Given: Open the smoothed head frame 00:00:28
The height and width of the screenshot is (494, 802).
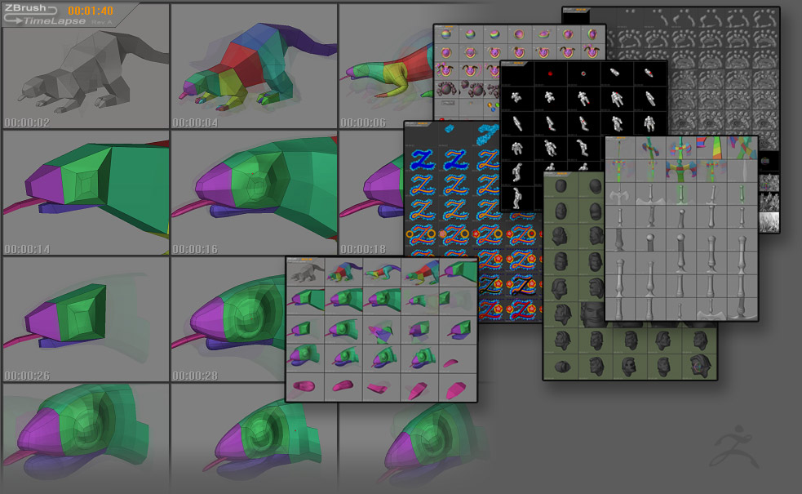Looking at the screenshot, I should tap(228, 319).
